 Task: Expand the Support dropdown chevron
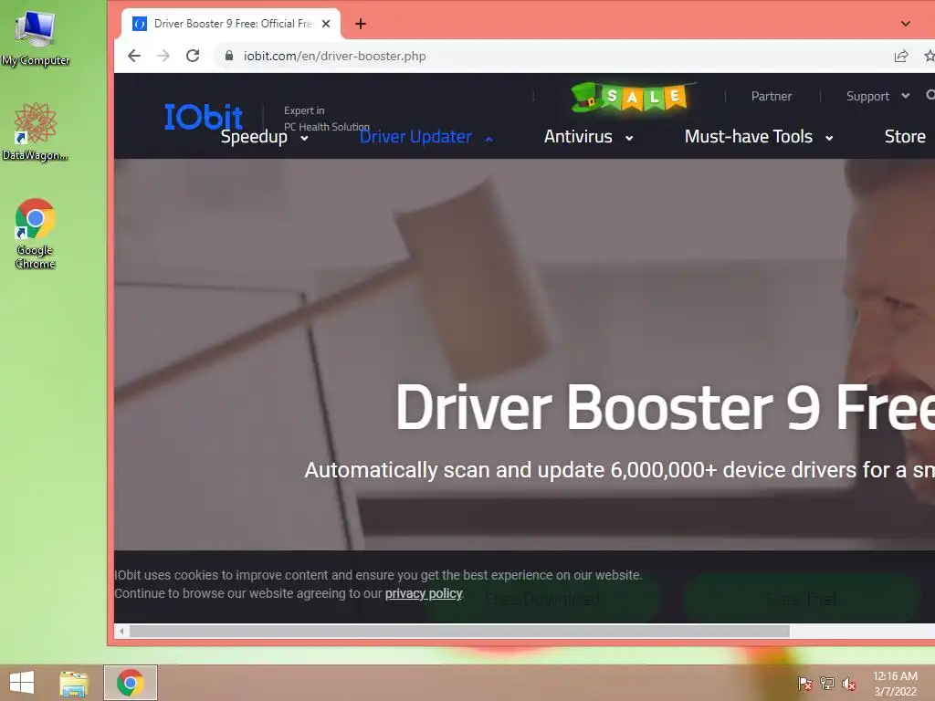point(905,95)
